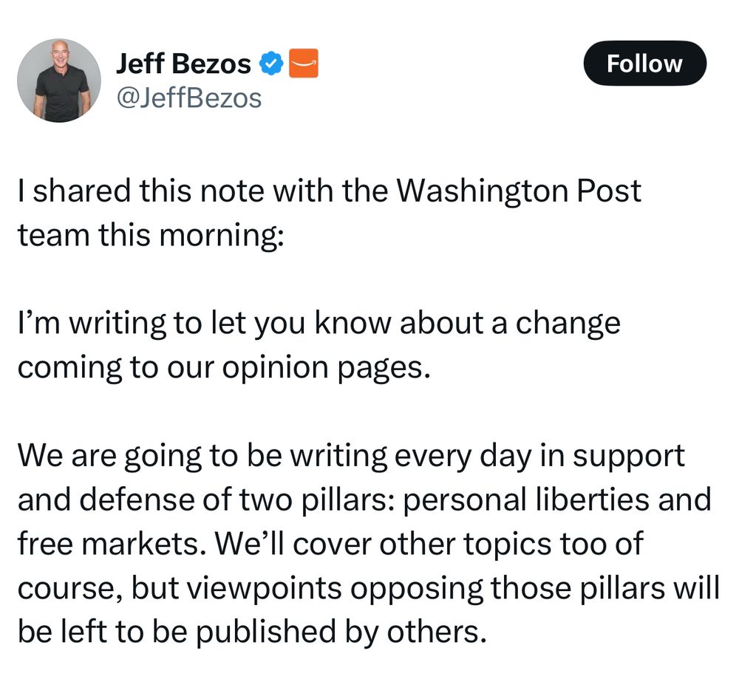The image size is (739, 679).
Task: Click the line 'team this morning:'
Action: click(x=151, y=235)
